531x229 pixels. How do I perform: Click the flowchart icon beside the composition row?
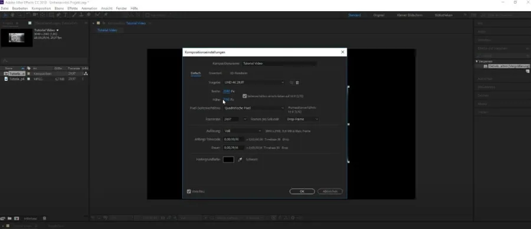pos(86,74)
